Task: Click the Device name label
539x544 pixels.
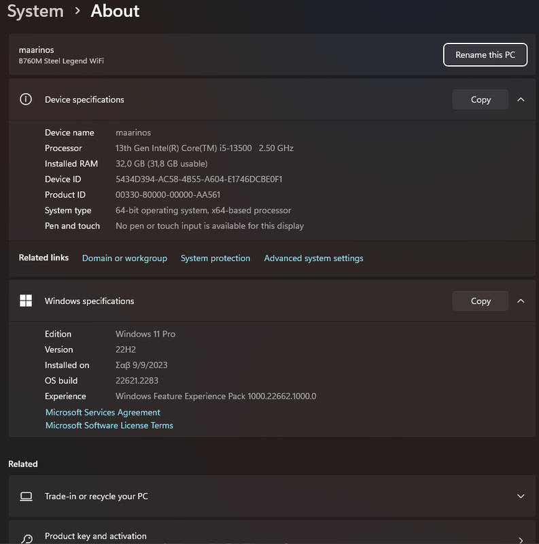Action: pyautogui.click(x=69, y=133)
